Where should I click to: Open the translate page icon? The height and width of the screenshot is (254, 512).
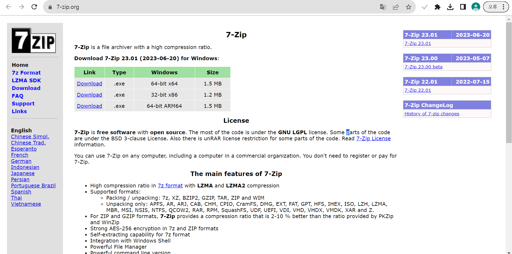(x=383, y=7)
